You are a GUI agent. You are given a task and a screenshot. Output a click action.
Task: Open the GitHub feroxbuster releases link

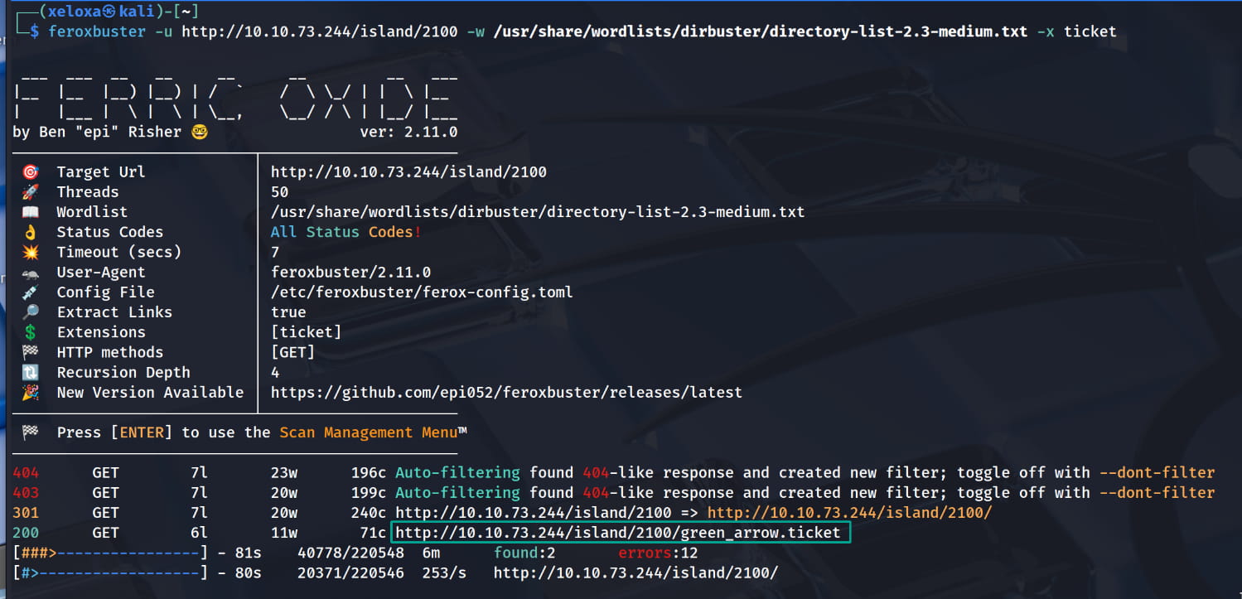(506, 393)
